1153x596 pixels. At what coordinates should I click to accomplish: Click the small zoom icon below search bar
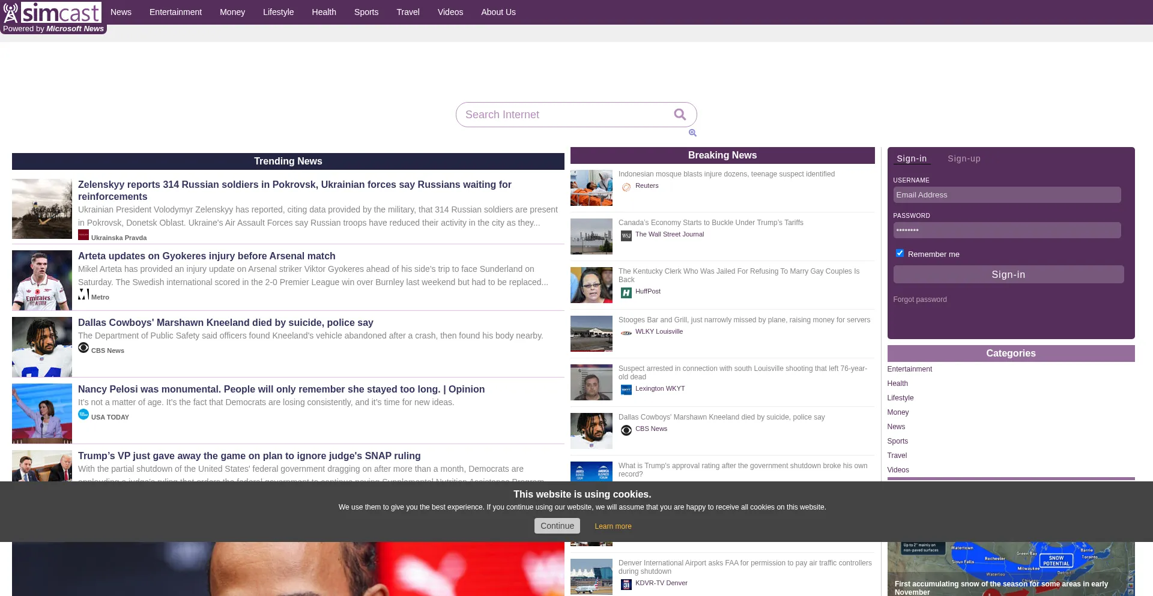(x=692, y=133)
